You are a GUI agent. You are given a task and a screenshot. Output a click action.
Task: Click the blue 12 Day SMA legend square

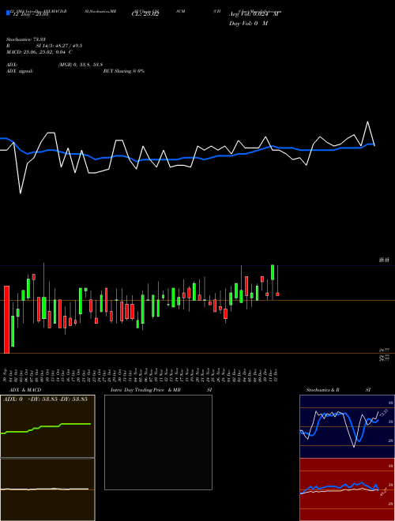click(x=8, y=13)
